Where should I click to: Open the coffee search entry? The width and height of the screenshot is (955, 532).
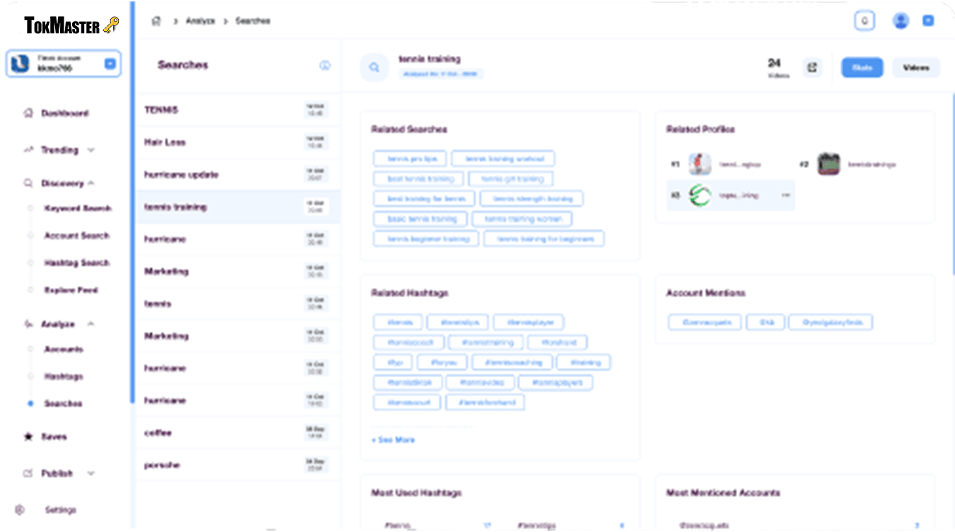pos(238,433)
